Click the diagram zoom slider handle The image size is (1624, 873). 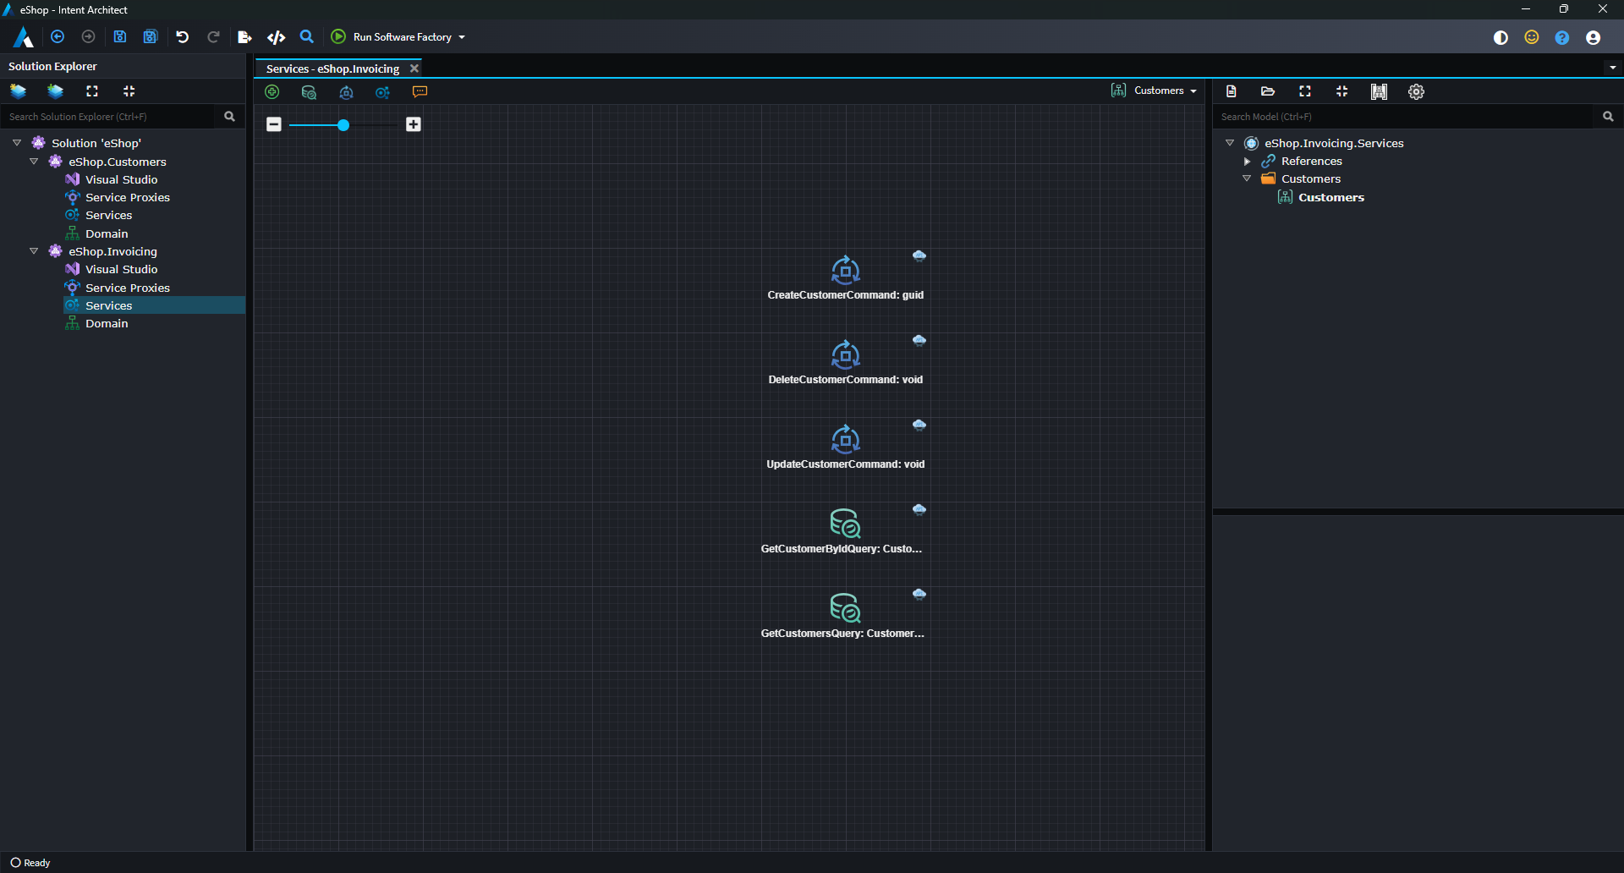click(x=343, y=125)
